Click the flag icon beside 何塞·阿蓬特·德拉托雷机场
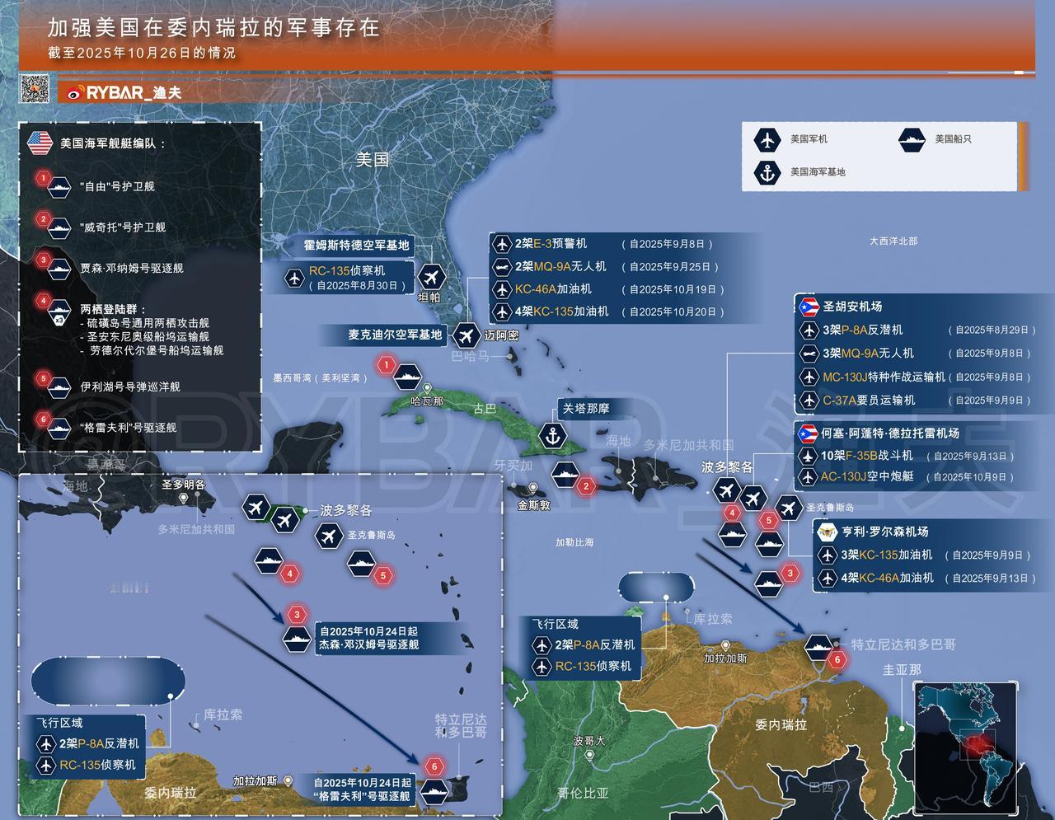 808,433
